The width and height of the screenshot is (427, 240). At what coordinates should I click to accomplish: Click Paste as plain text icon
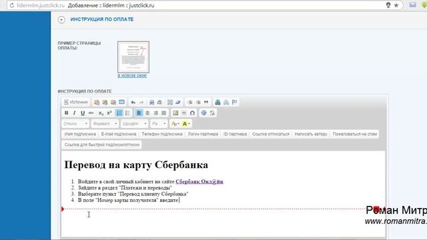105,102
